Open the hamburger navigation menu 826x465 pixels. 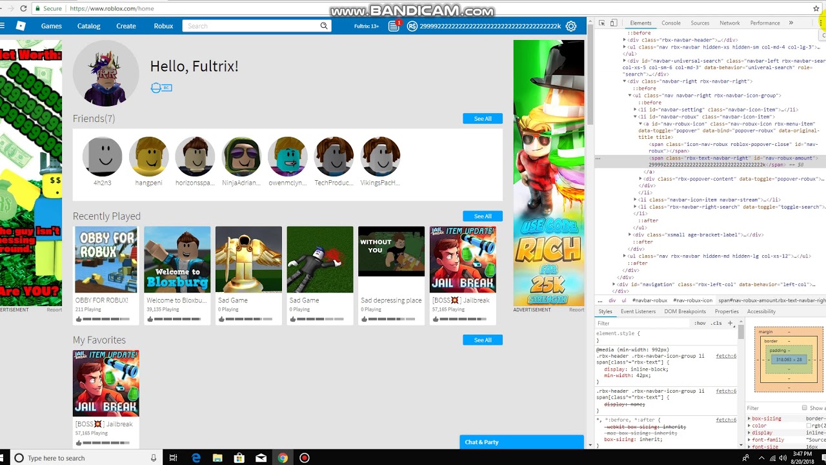(x=2, y=26)
